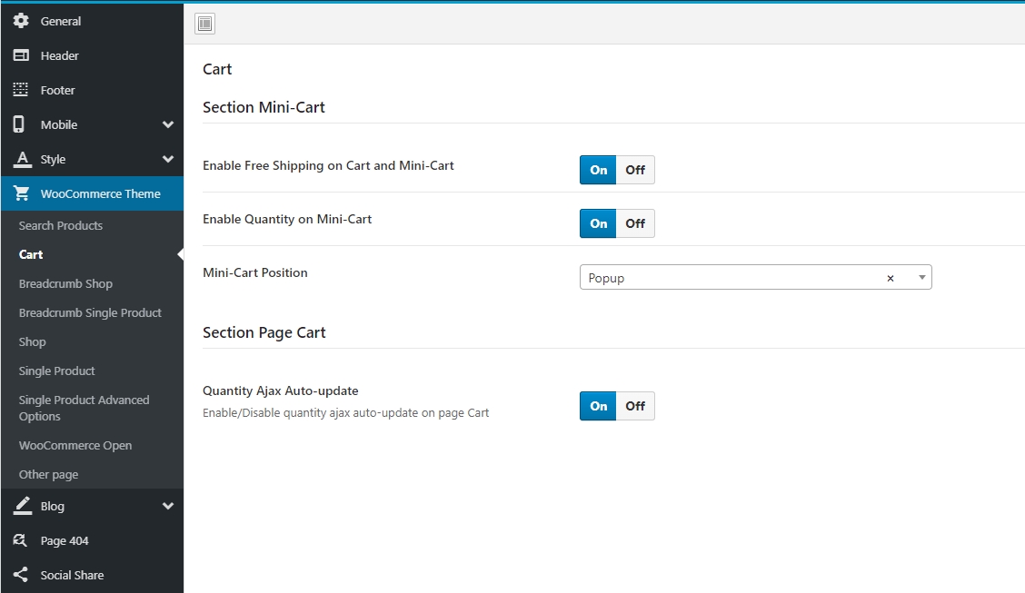Click the Blog pencil icon
The width and height of the screenshot is (1025, 593).
[22, 506]
